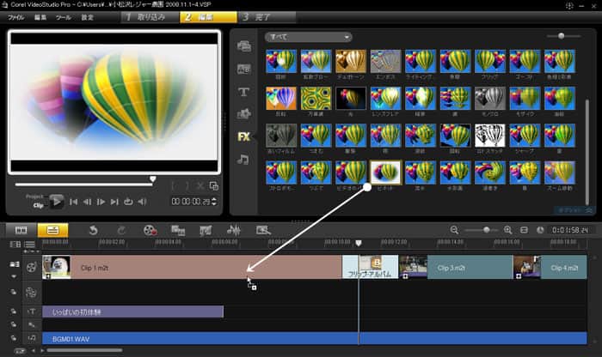Toggle ripple lock on the music track

point(14,338)
